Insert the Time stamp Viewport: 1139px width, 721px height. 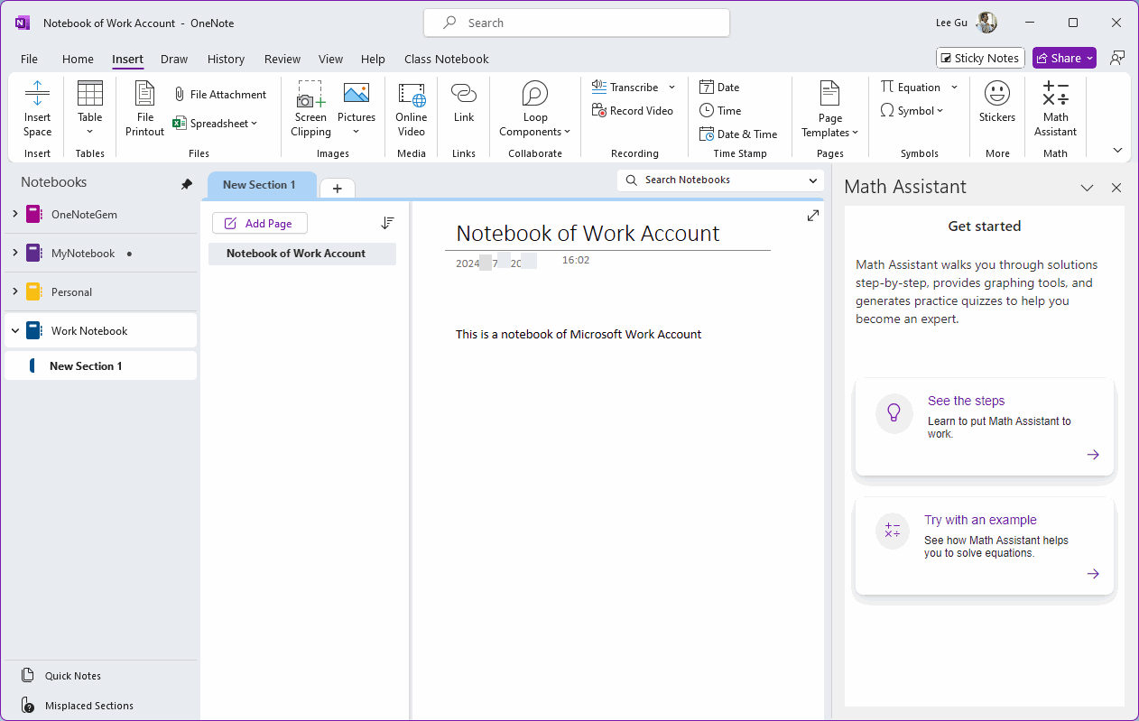[720, 111]
